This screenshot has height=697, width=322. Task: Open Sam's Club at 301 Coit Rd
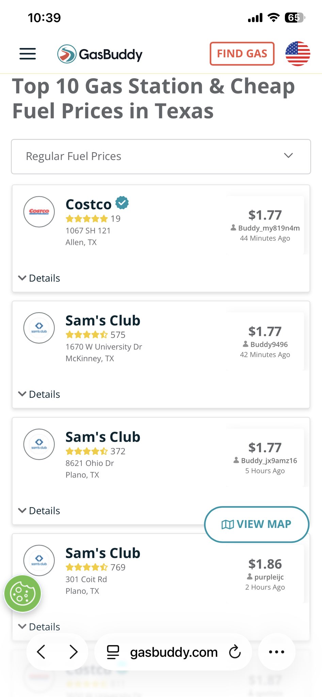[103, 553]
